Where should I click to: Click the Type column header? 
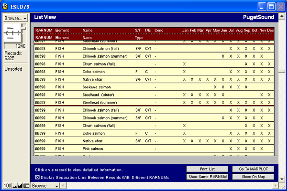[x=139, y=38]
